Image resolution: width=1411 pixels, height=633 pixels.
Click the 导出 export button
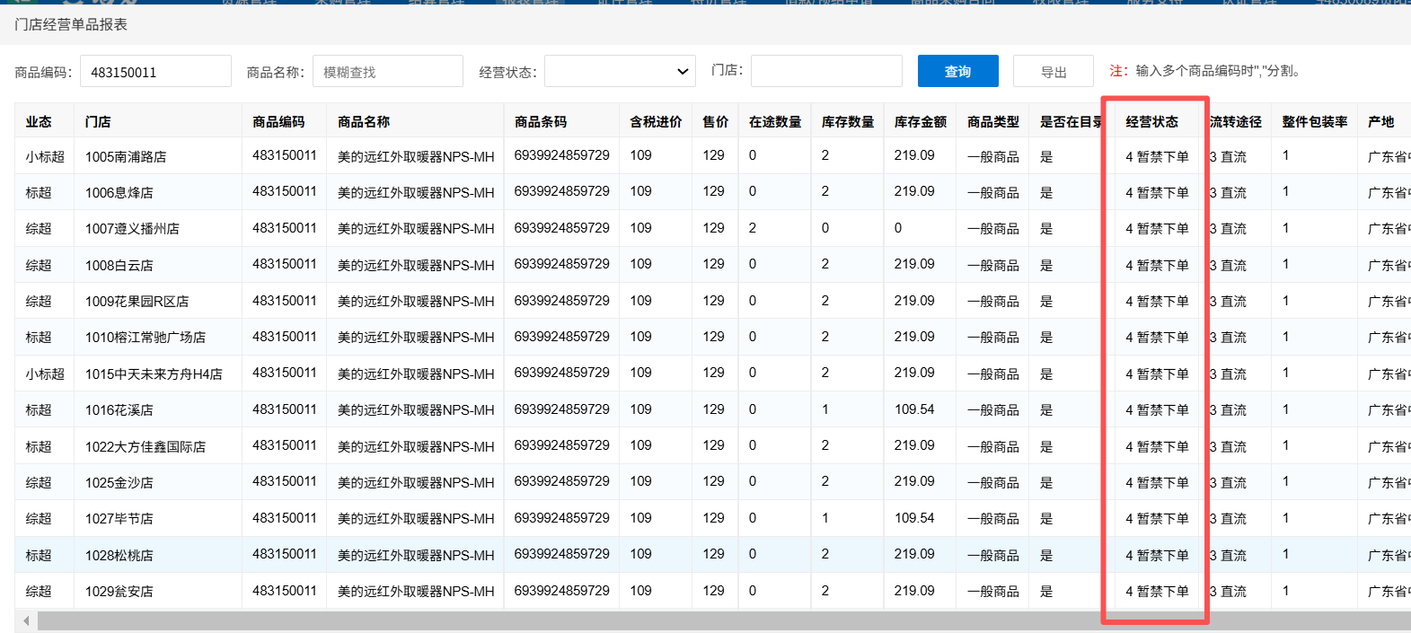click(x=1053, y=72)
